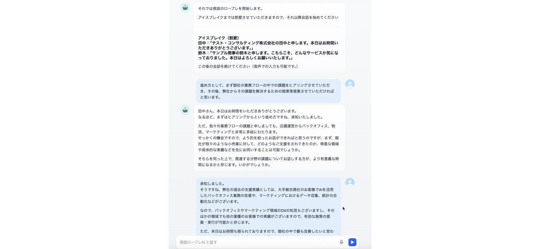
Task: Click the greeting 田中さん、本日はお時間をいただき
Action: point(248,111)
